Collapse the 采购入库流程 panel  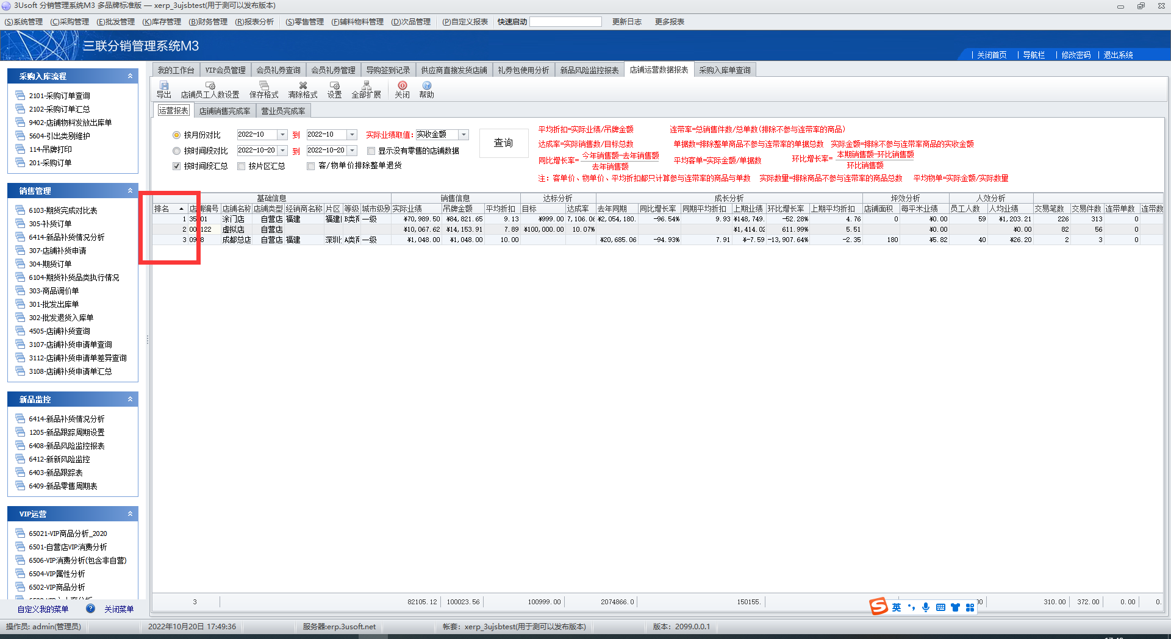130,76
